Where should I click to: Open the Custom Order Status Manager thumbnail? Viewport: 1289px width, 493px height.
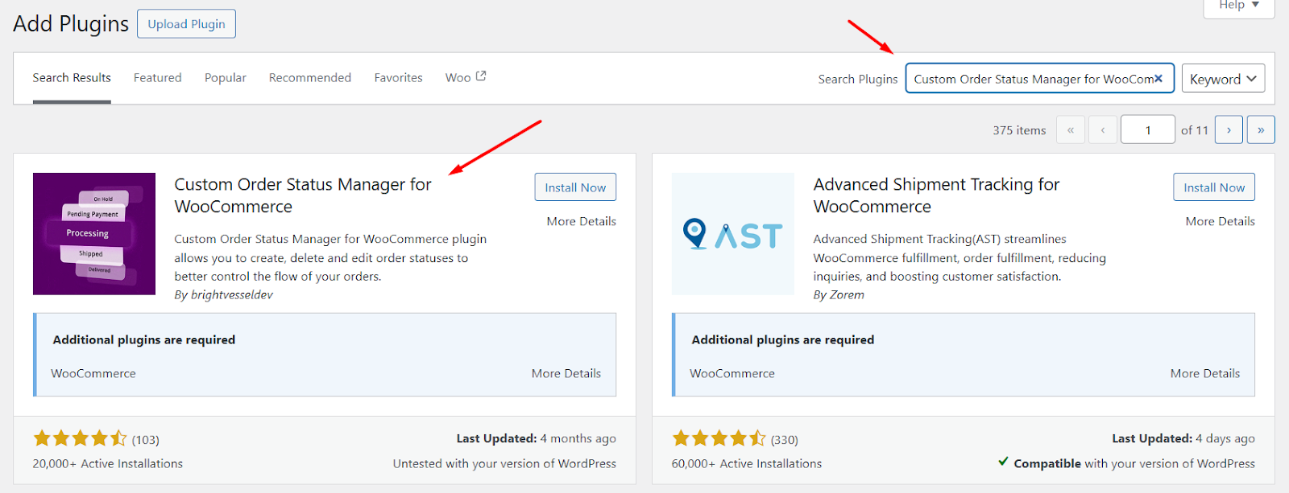(94, 234)
